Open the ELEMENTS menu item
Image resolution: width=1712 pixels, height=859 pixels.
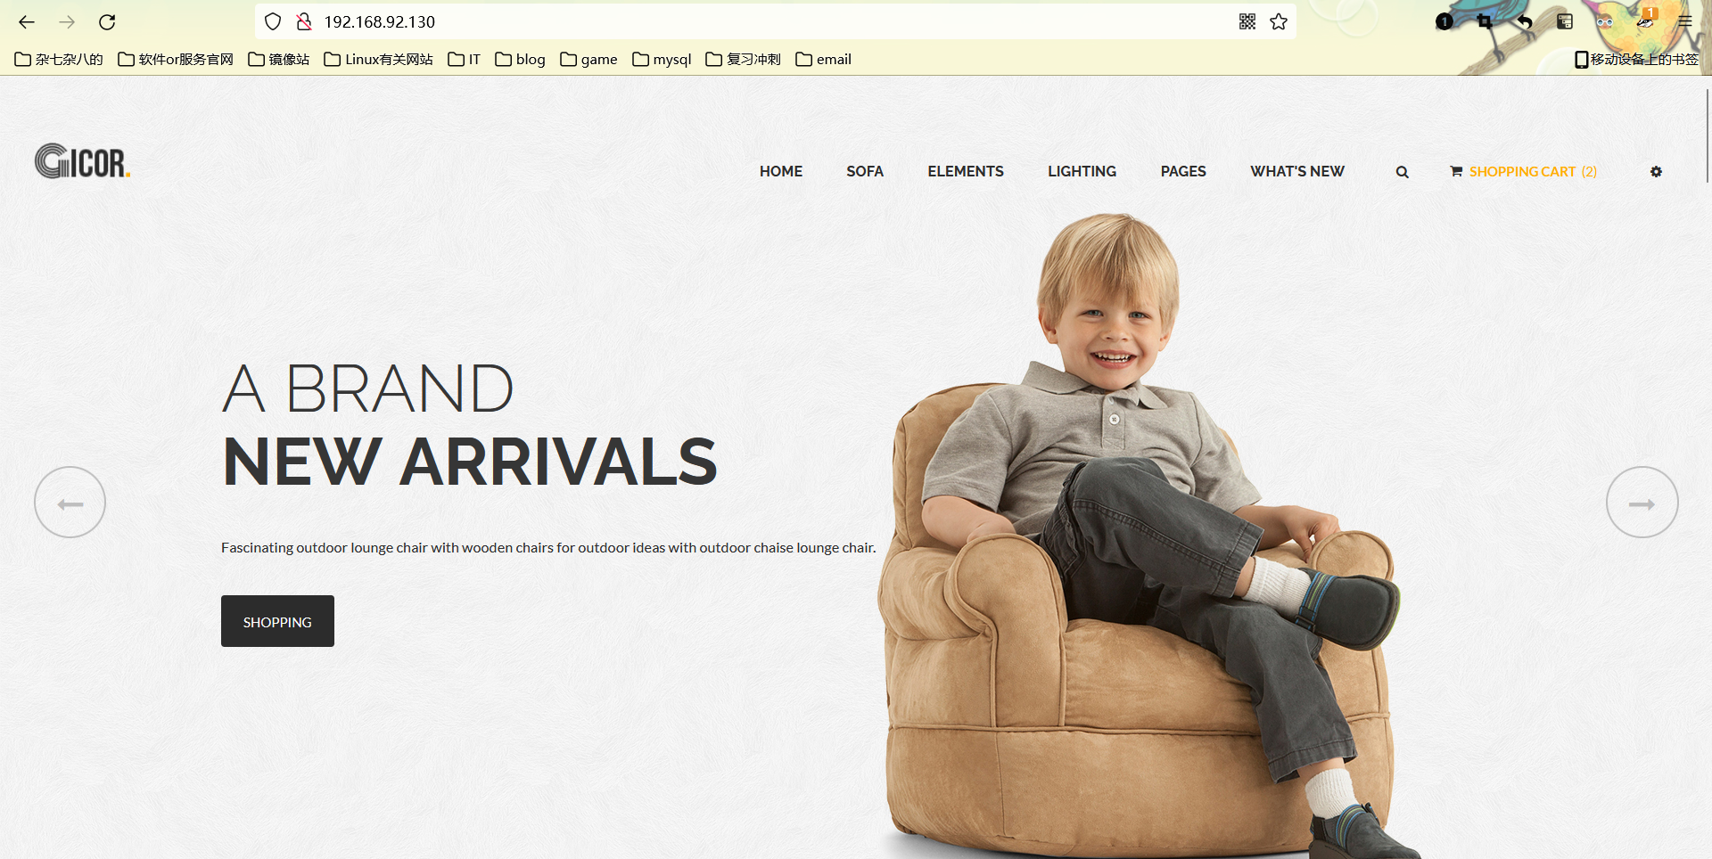point(966,171)
